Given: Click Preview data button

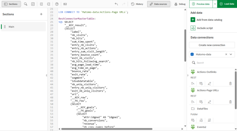Looking at the screenshot, I should 201,4.
